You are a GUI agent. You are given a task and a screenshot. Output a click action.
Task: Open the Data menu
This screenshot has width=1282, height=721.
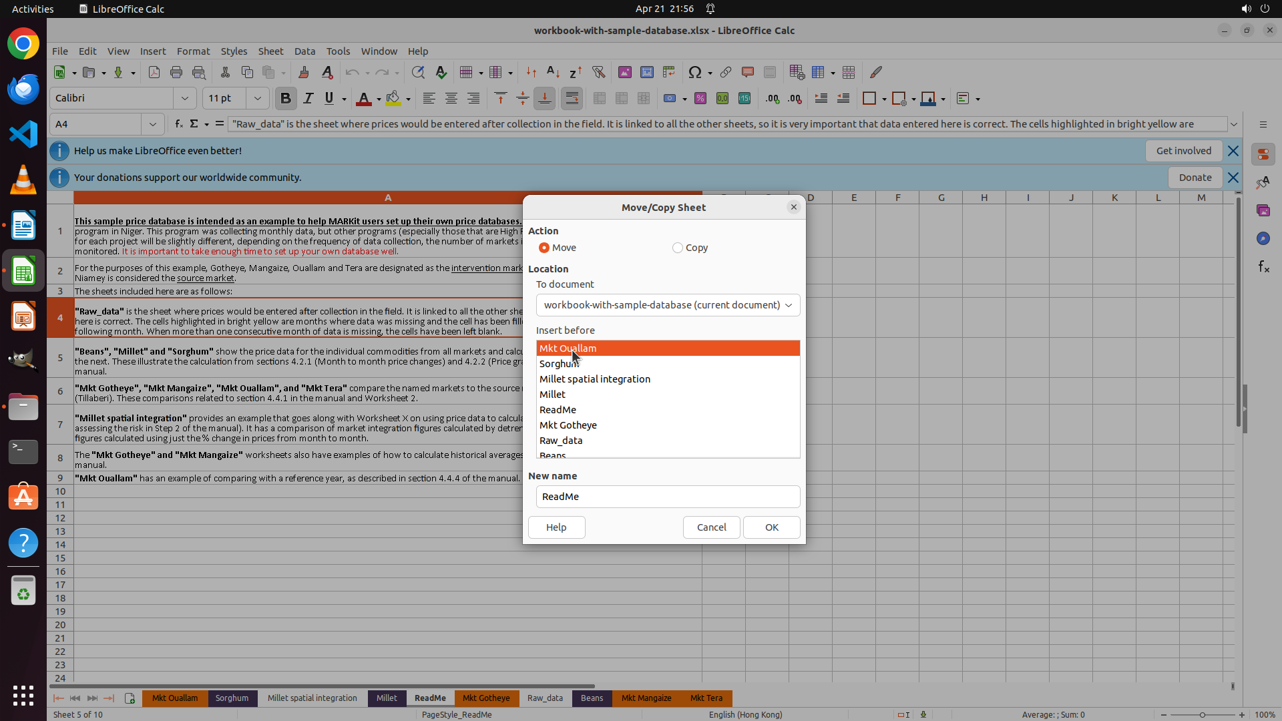click(x=304, y=51)
